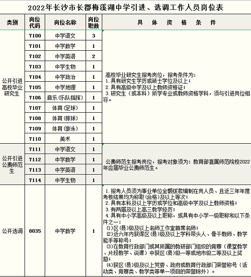Click category cell 公开引进高校毕业研究生
The width and height of the screenshot is (251, 277).
12,87
